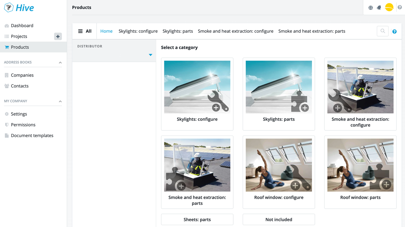This screenshot has height=227, width=405.
Task: Collapse the MY COMPANY section
Action: (x=60, y=101)
